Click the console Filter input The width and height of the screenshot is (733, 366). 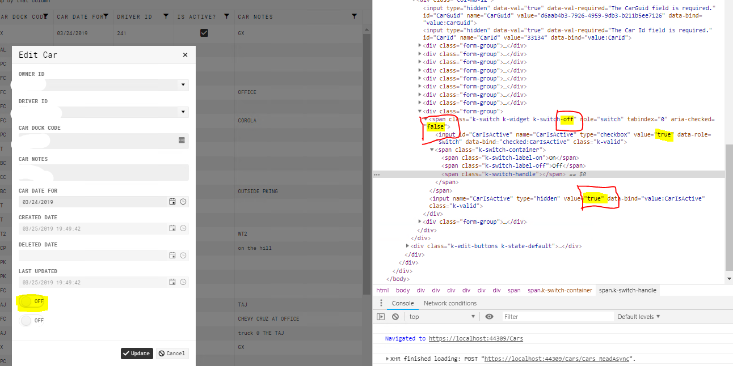coord(557,317)
